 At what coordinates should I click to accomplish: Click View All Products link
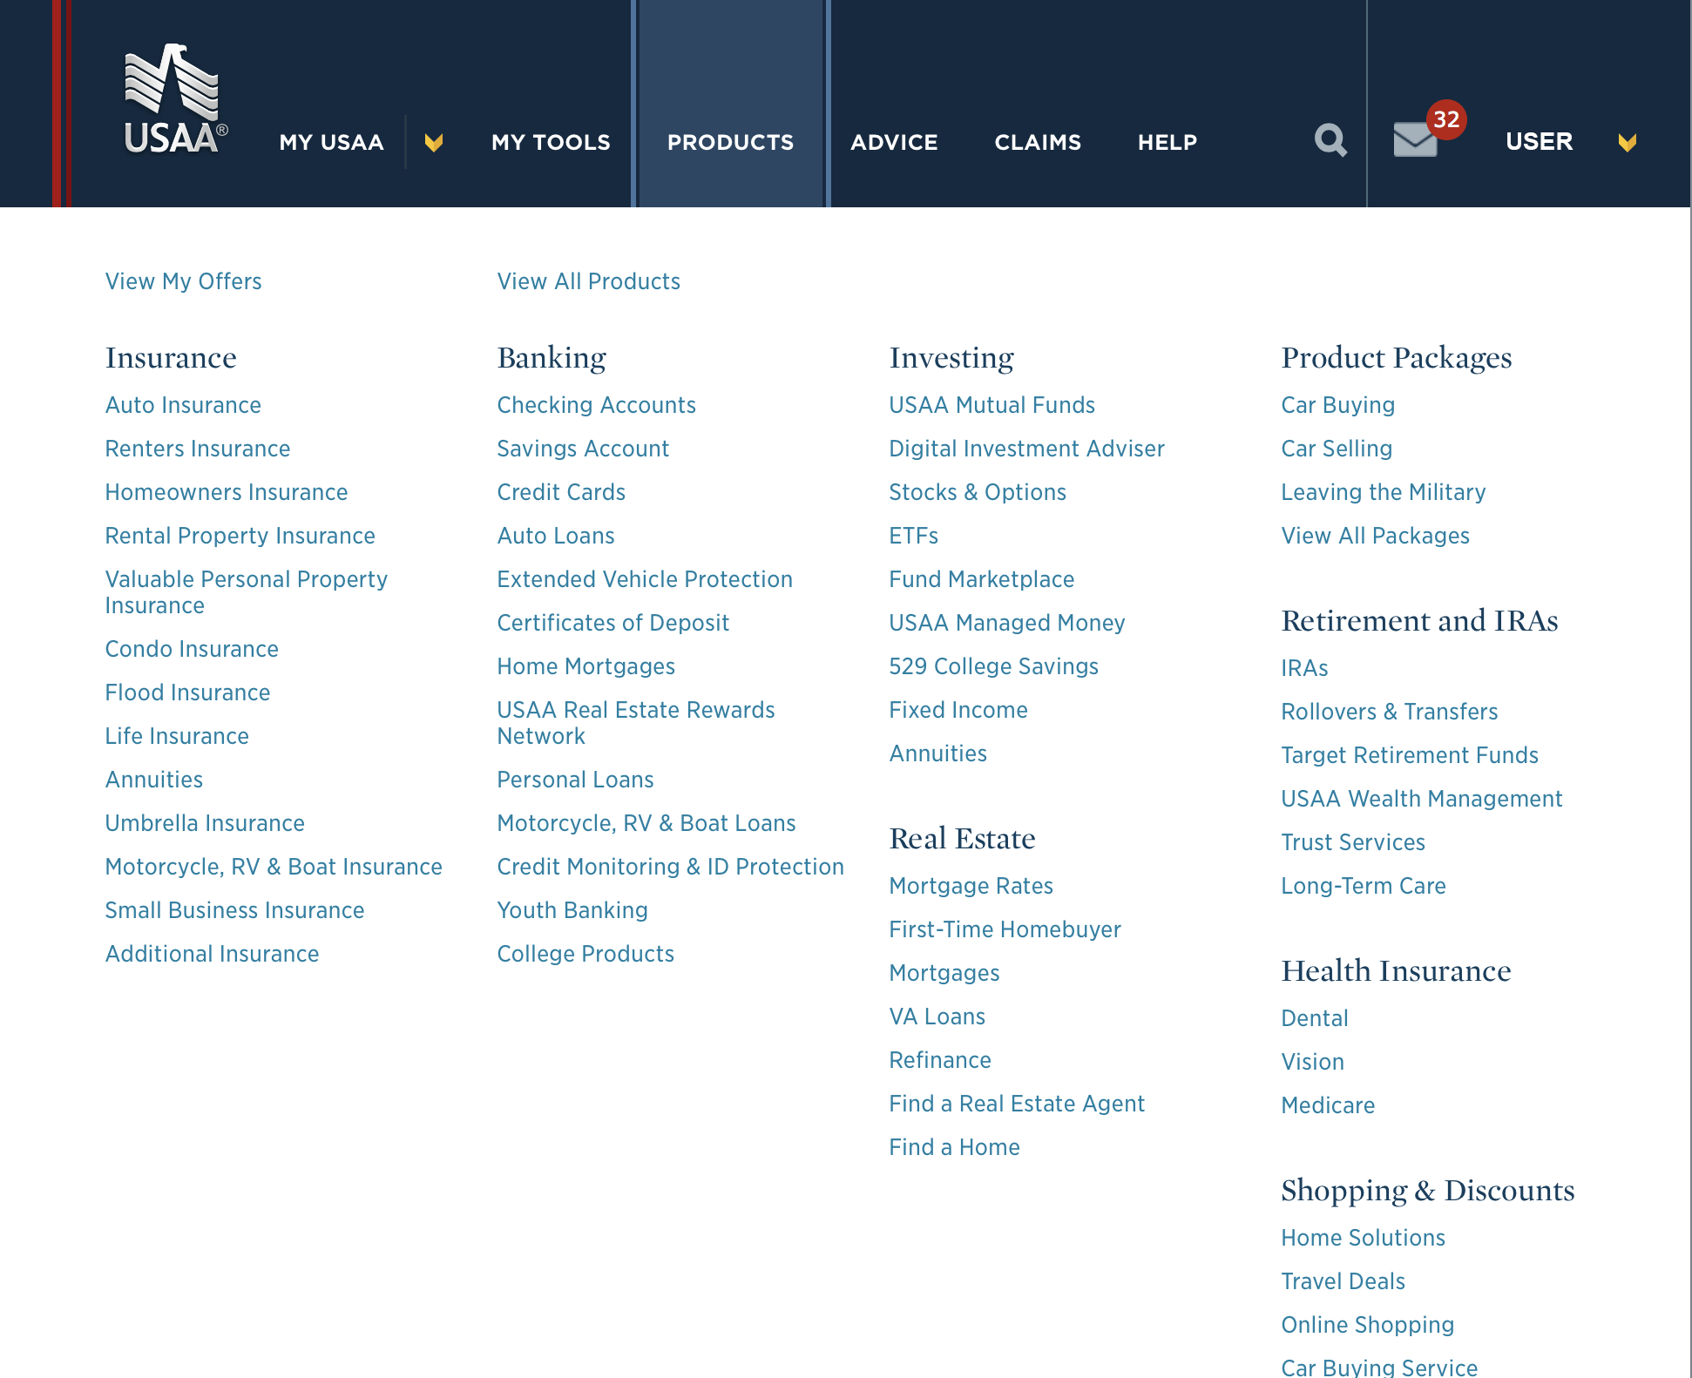pos(587,280)
